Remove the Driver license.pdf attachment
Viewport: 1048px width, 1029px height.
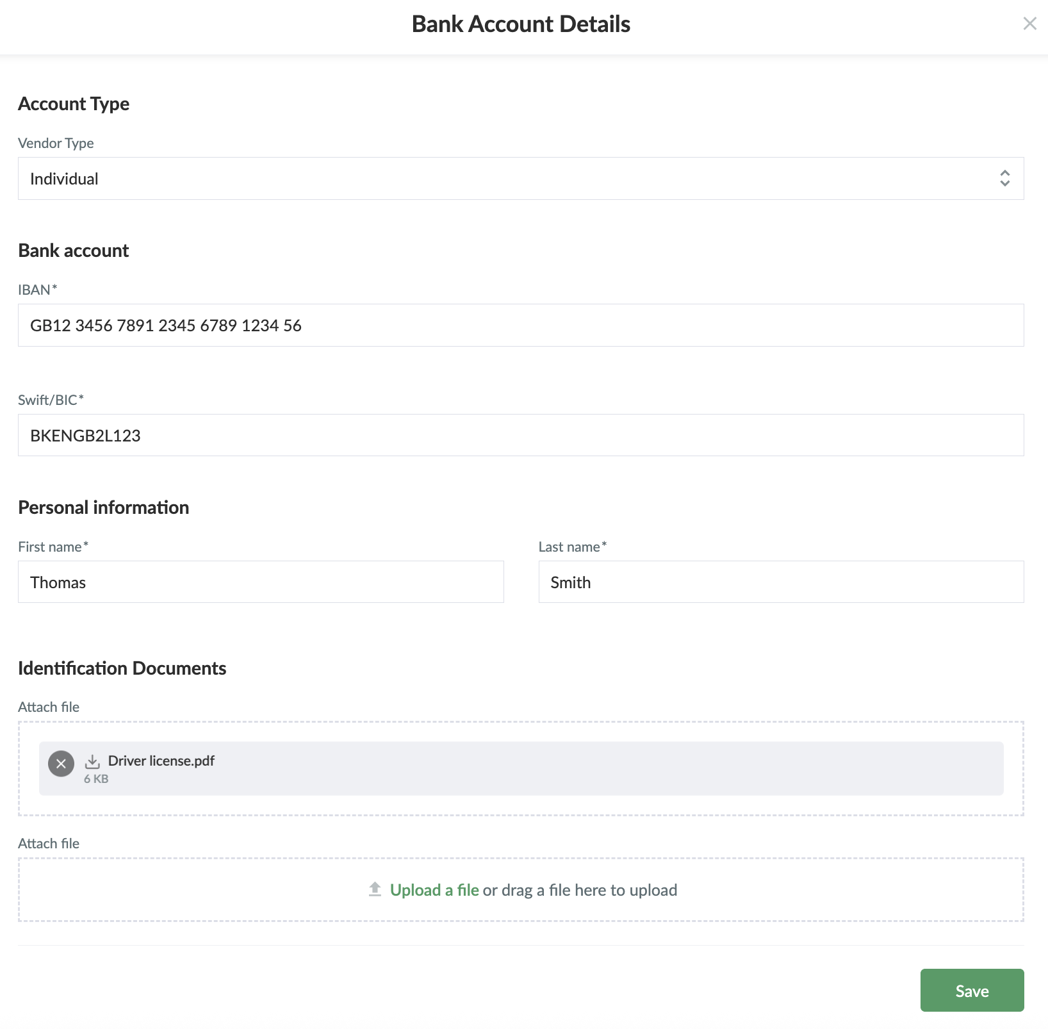[x=61, y=764]
